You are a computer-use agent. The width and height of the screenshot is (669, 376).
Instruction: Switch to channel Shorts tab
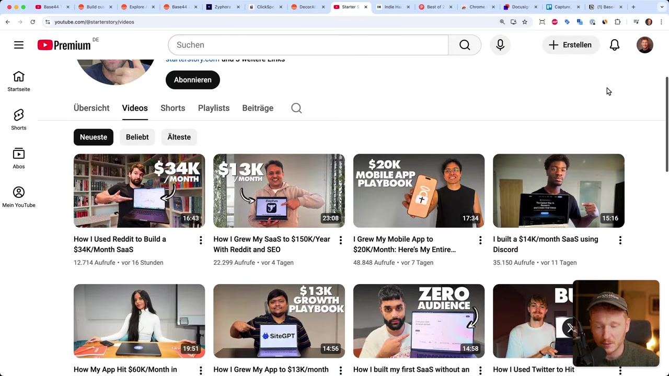coord(173,108)
